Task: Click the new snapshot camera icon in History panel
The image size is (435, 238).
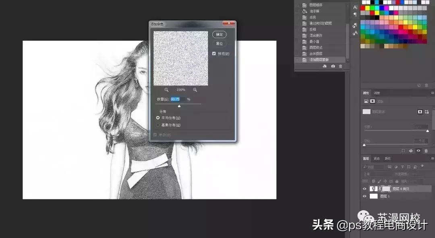Action: 333,66
